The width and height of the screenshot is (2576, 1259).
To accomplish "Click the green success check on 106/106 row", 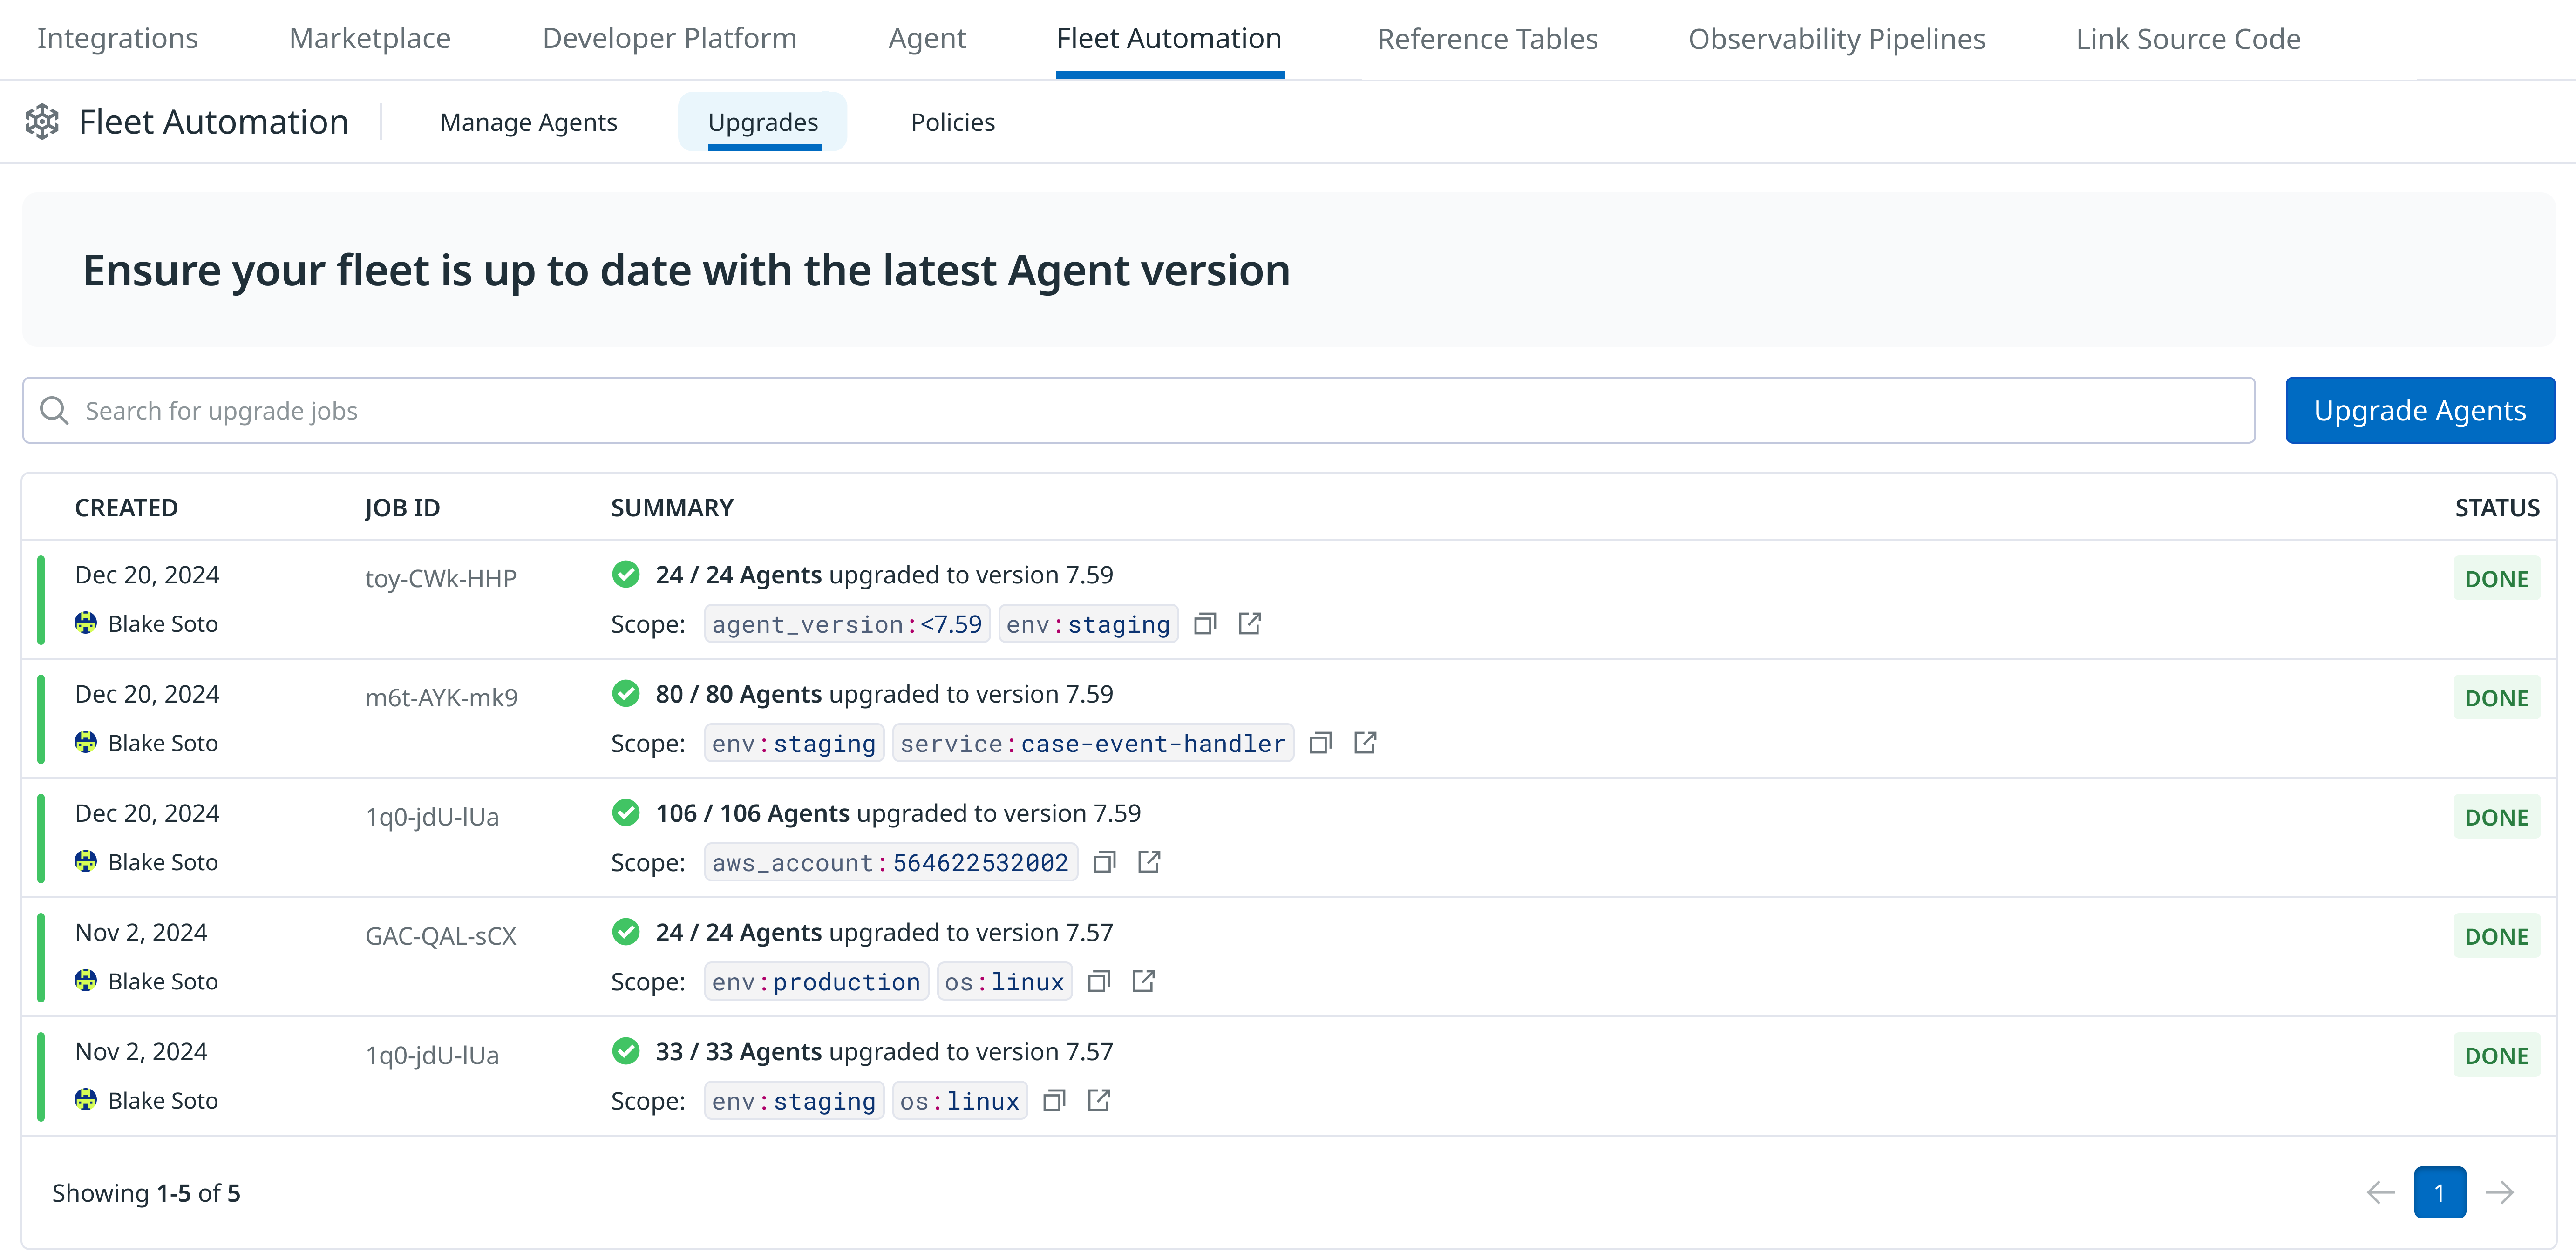I will pyautogui.click(x=627, y=812).
